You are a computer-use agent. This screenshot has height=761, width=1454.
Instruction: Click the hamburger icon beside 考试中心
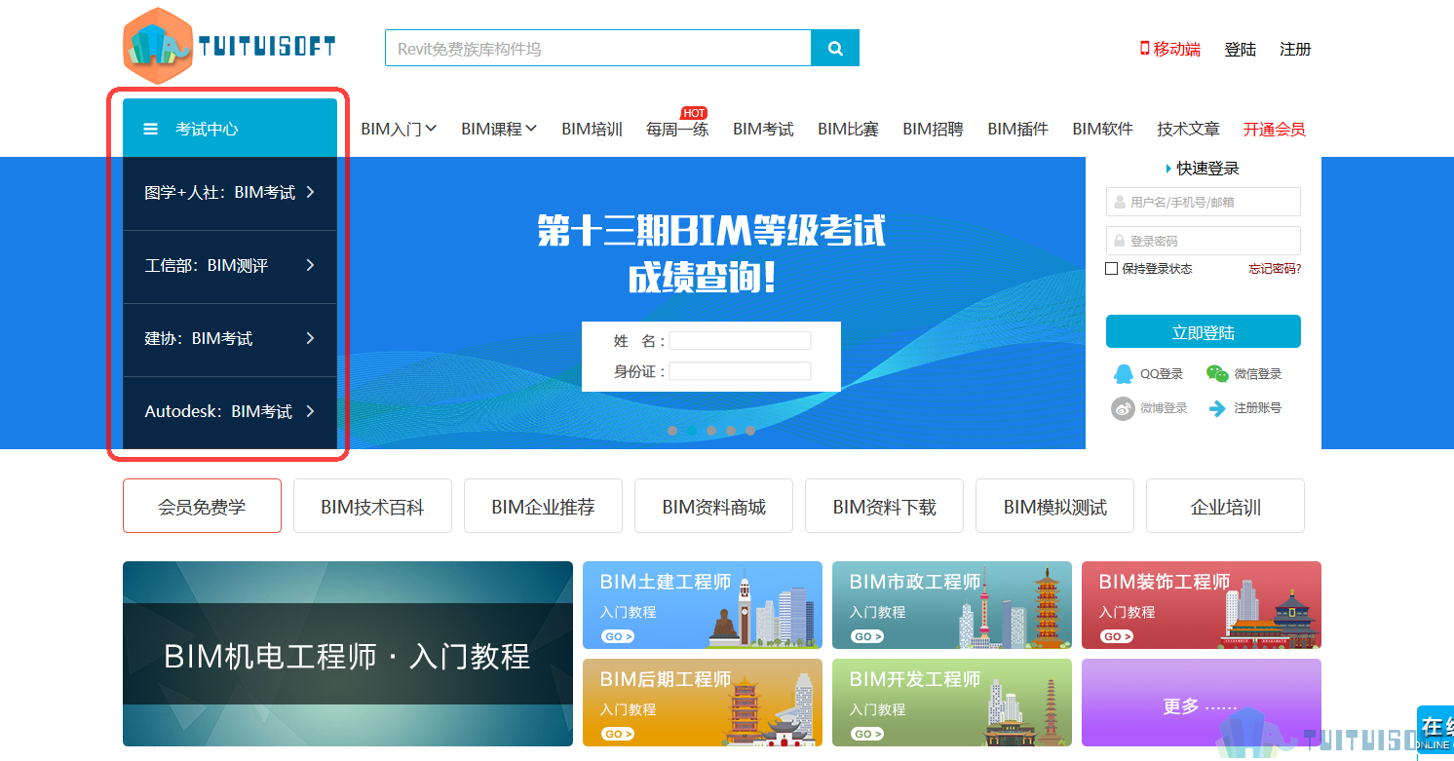coord(150,129)
